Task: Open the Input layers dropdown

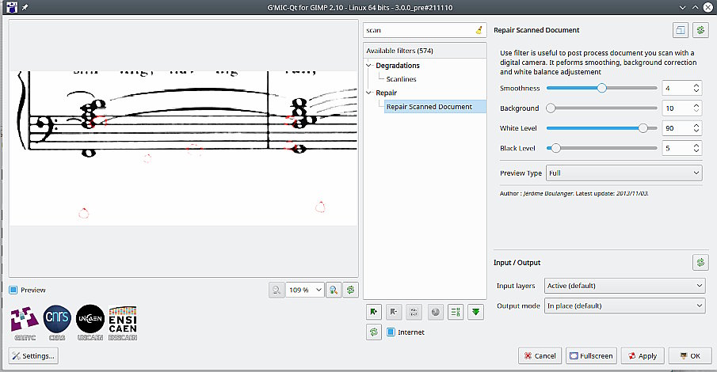Action: click(x=624, y=286)
